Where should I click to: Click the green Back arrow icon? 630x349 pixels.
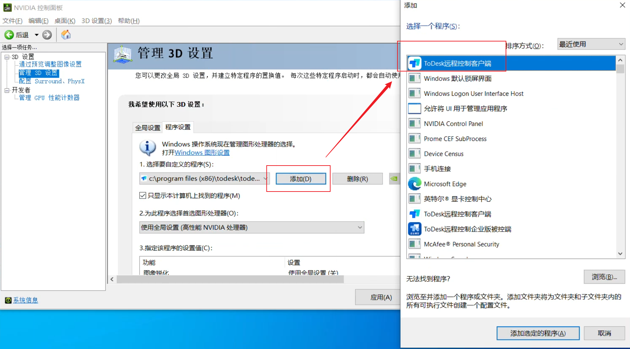[x=9, y=35]
